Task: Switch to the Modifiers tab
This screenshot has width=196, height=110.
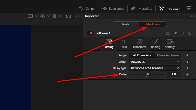Action: click(x=153, y=24)
